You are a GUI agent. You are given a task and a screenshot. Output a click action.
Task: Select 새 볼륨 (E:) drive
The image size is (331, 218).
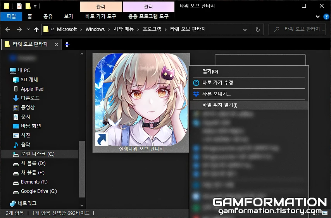[33, 172]
